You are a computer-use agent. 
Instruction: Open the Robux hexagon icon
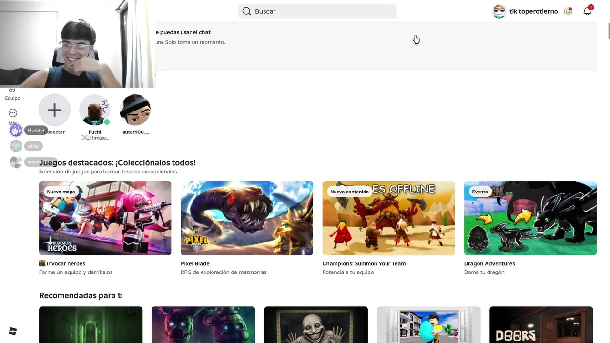click(x=568, y=11)
